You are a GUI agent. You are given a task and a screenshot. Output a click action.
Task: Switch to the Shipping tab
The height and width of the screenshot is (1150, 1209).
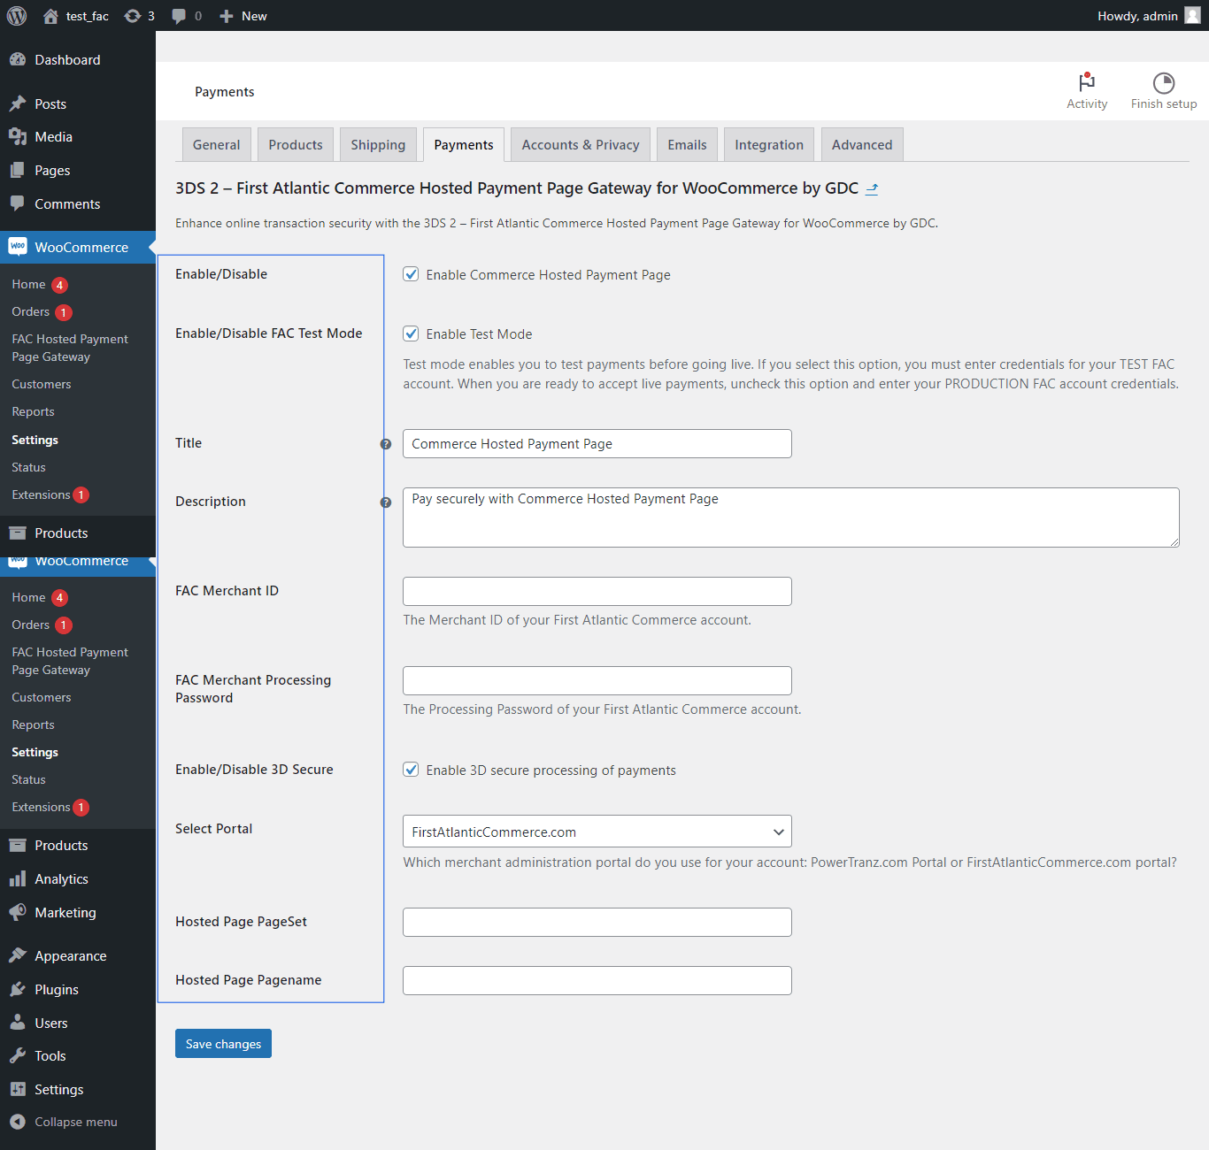[377, 144]
